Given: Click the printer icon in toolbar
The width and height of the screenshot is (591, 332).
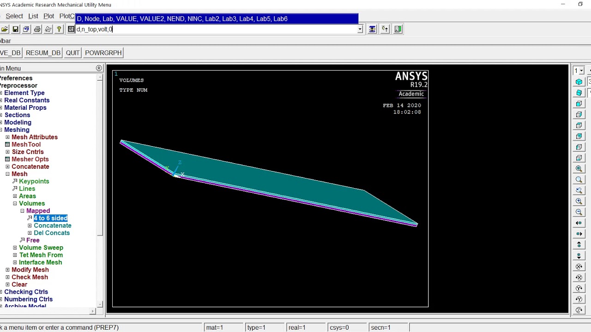Looking at the screenshot, I should (x=37, y=29).
